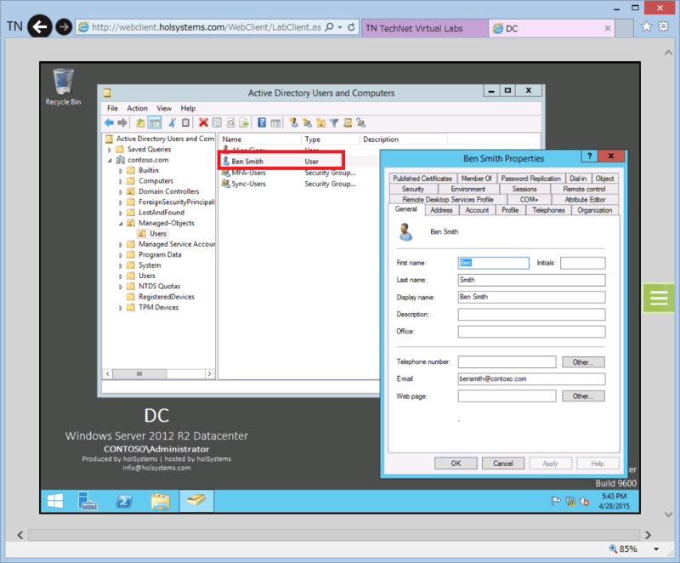Select the Users folder under Managed-Objects
The image size is (680, 563).
[x=153, y=234]
